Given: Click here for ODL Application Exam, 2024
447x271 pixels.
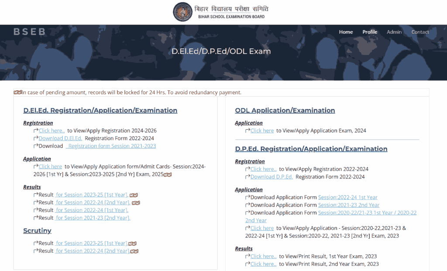Looking at the screenshot, I should point(262,130).
